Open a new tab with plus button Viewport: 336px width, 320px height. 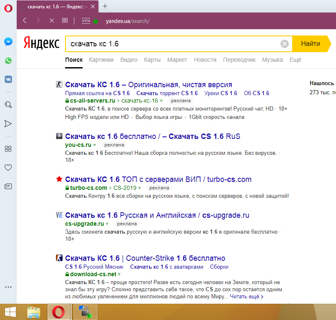click(x=105, y=6)
